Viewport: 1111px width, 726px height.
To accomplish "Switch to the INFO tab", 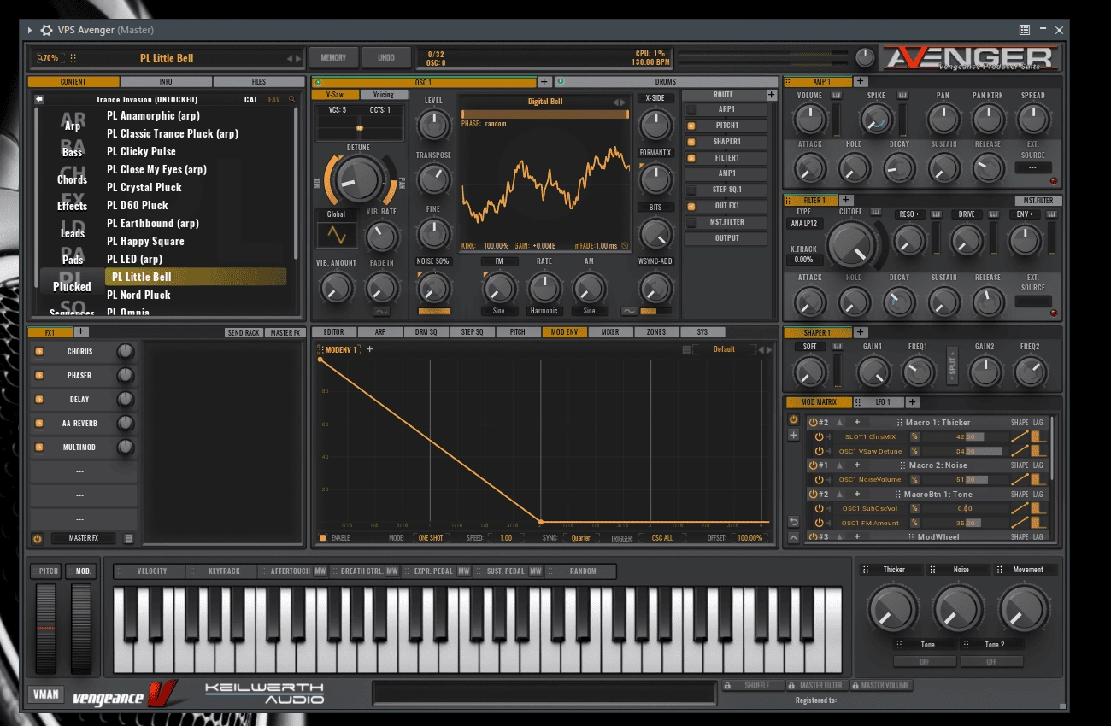I will [x=166, y=82].
